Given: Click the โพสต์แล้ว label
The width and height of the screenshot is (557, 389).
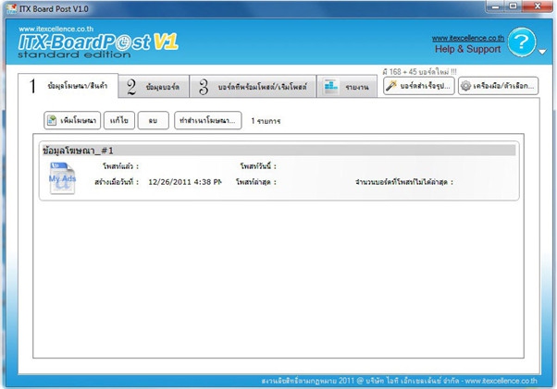Looking at the screenshot, I should [x=121, y=166].
